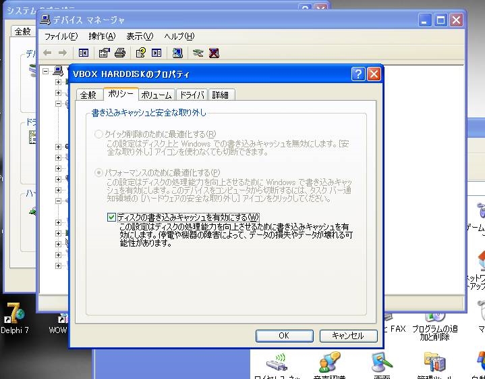Collapse the root computer node in device tree
The height and width of the screenshot is (379, 485).
point(46,72)
